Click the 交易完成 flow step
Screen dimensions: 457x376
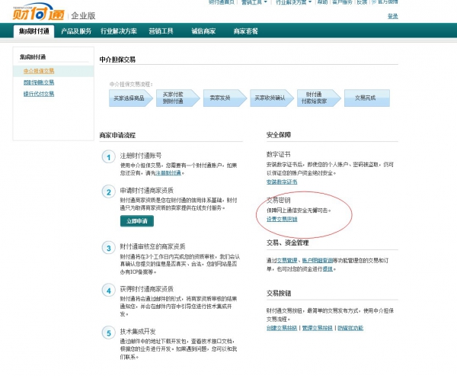[x=367, y=98]
